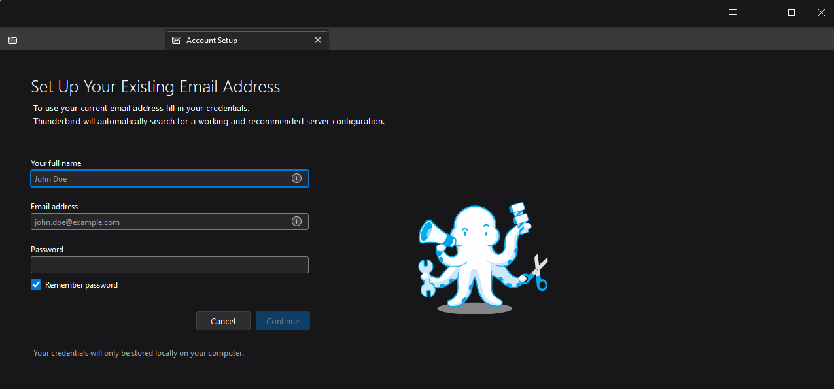Uncheck the Remember password checkbox
The height and width of the screenshot is (389, 834).
(x=36, y=284)
